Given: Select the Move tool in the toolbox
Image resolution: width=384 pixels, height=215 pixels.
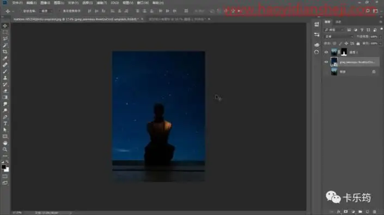Looking at the screenshot, I should pyautogui.click(x=5, y=26).
